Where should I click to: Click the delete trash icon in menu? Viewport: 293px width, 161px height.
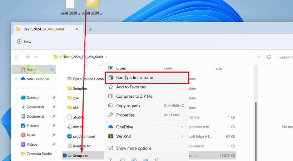coord(157,160)
